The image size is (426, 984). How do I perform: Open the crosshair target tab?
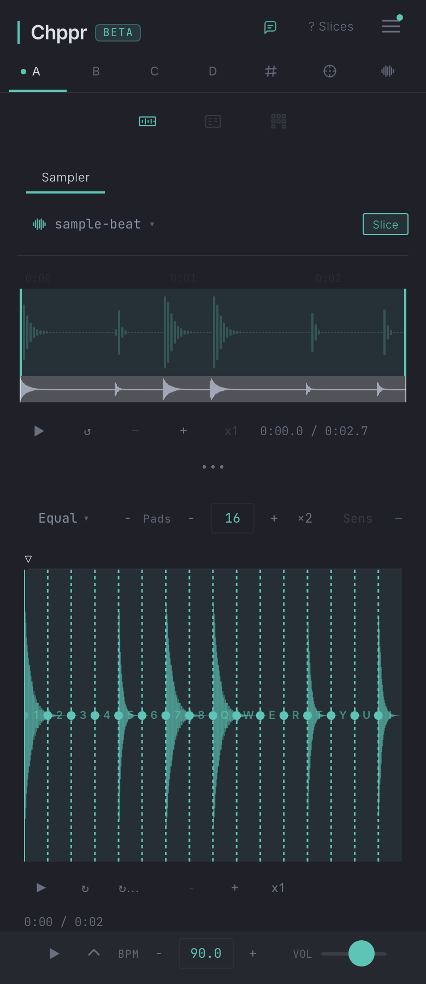[330, 71]
